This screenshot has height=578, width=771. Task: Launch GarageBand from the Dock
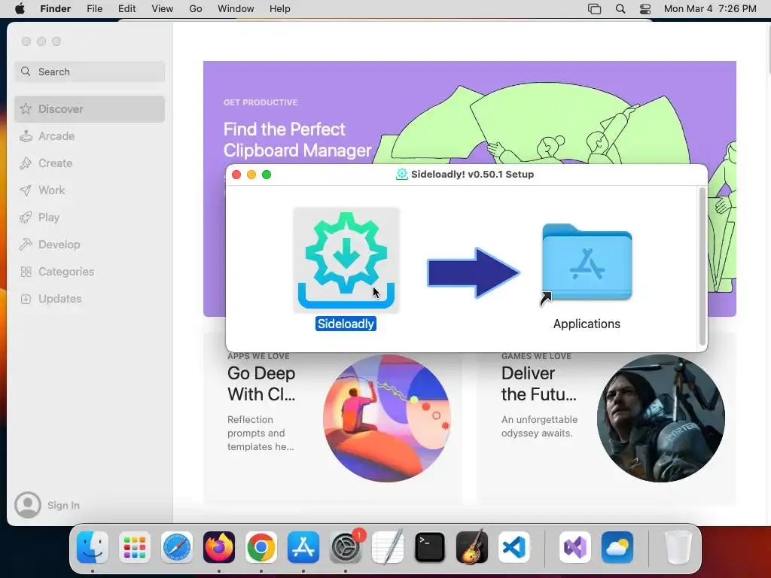click(472, 547)
